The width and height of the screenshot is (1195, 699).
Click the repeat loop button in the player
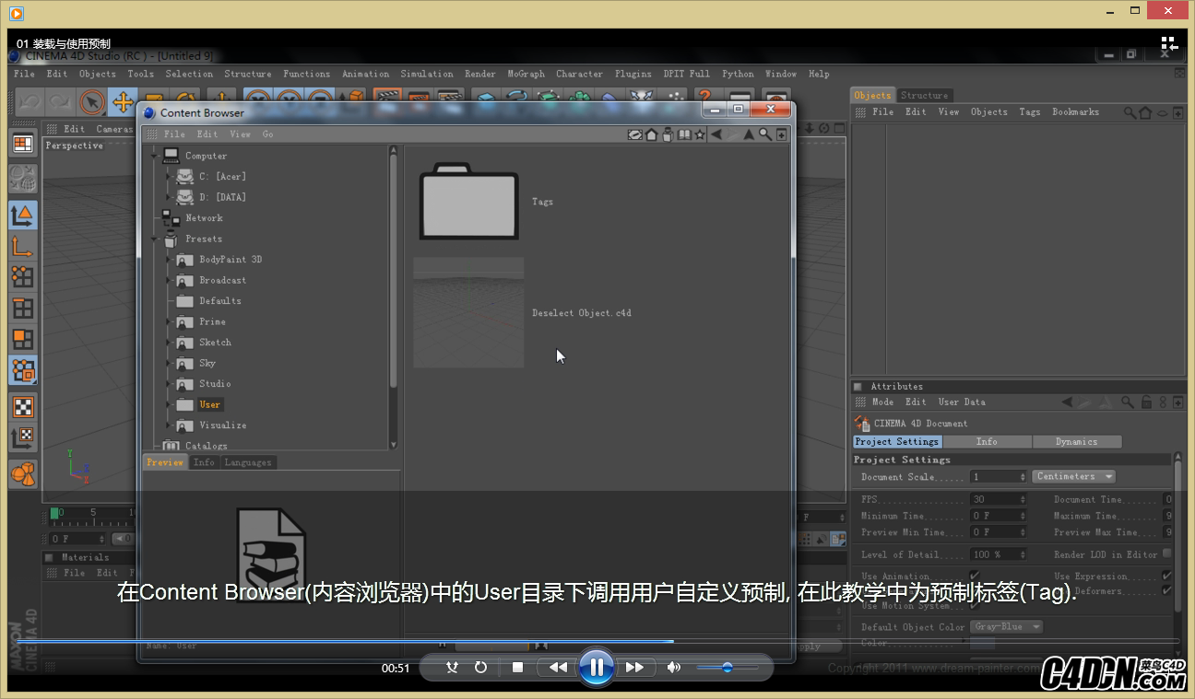point(480,667)
